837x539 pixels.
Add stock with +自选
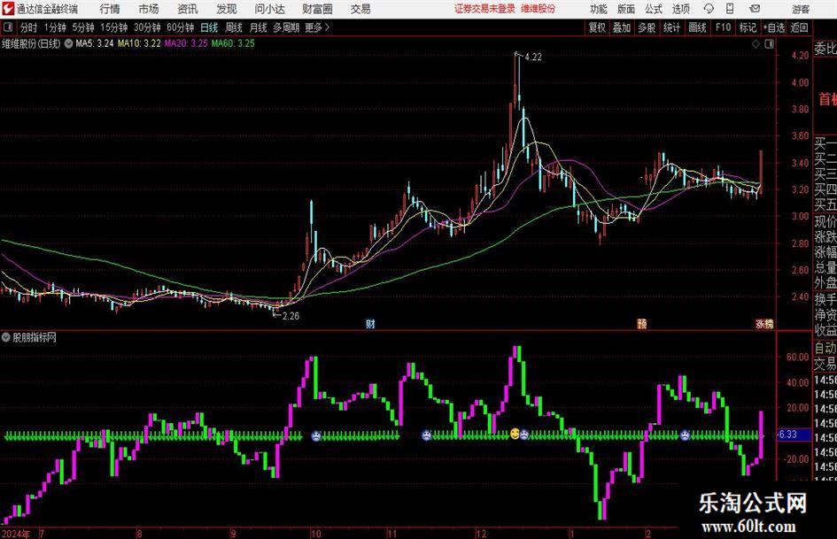click(774, 27)
